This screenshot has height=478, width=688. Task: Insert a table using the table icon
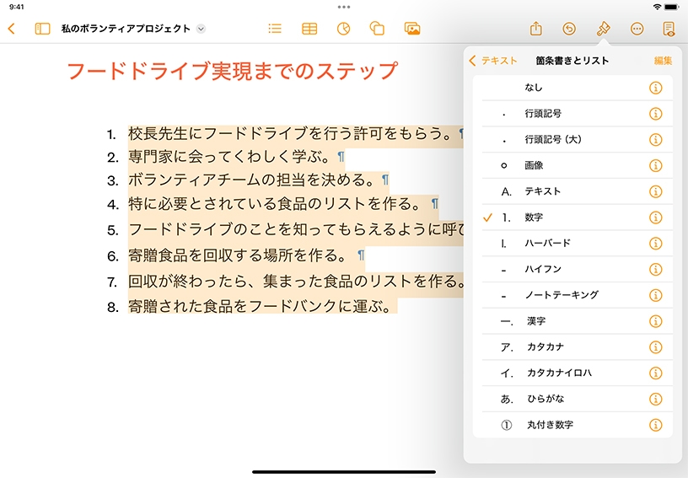[x=309, y=29]
